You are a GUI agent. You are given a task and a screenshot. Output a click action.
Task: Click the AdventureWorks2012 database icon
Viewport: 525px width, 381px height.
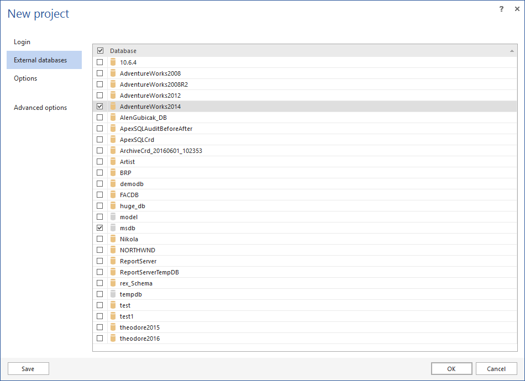[113, 96]
